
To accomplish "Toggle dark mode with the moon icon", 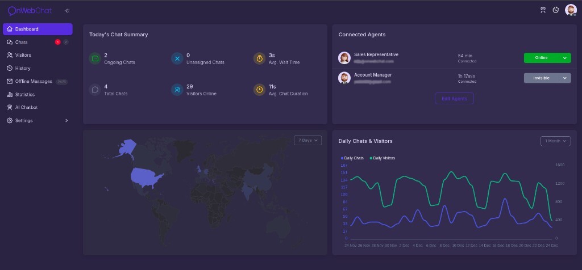I will [556, 10].
